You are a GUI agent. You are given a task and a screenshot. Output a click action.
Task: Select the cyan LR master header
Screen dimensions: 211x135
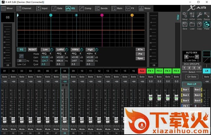click(206, 71)
